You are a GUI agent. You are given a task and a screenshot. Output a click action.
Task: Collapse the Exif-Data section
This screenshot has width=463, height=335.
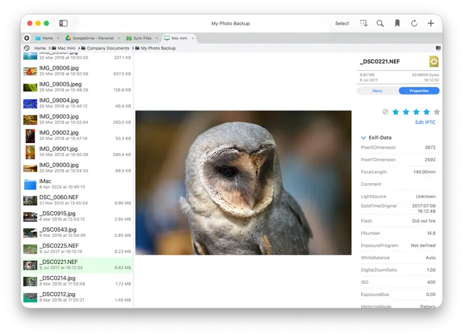pos(364,138)
